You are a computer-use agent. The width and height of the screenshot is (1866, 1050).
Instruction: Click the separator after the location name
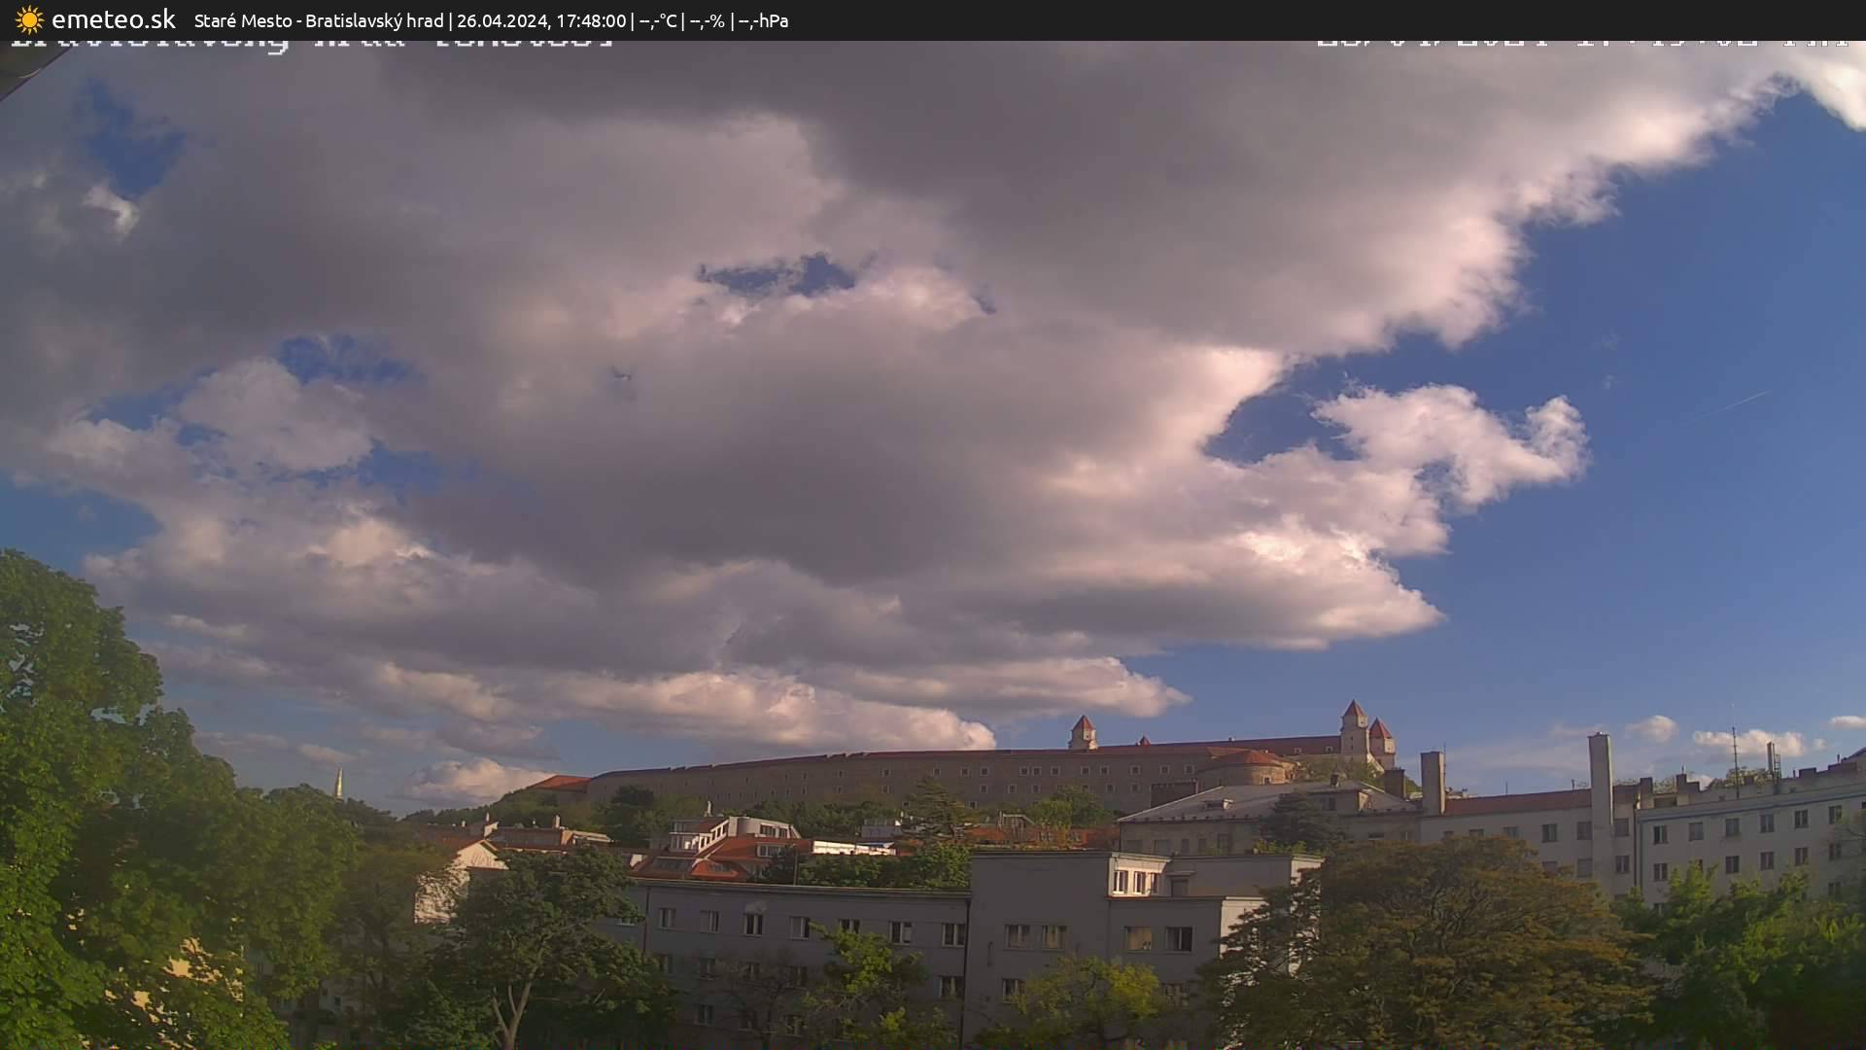[451, 19]
